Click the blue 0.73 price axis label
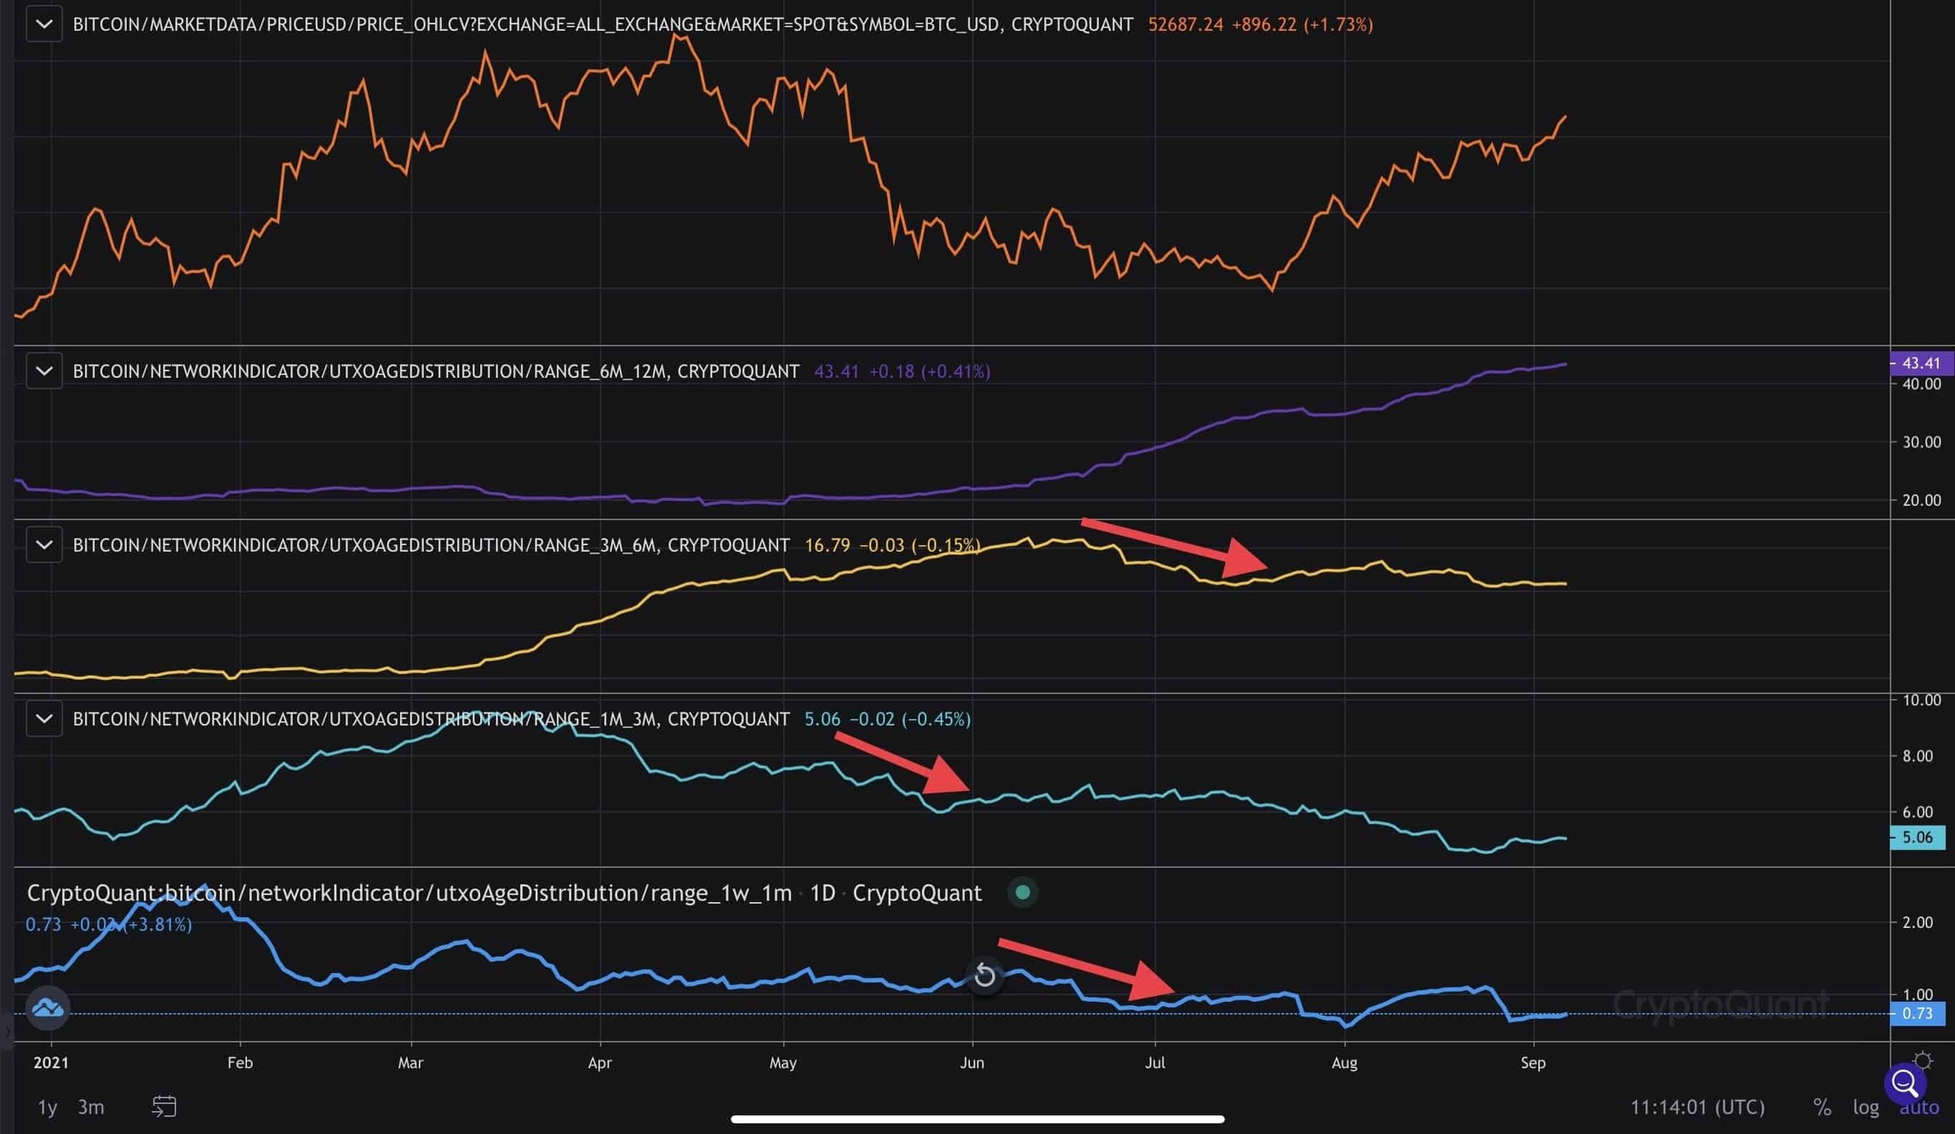The width and height of the screenshot is (1955, 1134). tap(1918, 1013)
